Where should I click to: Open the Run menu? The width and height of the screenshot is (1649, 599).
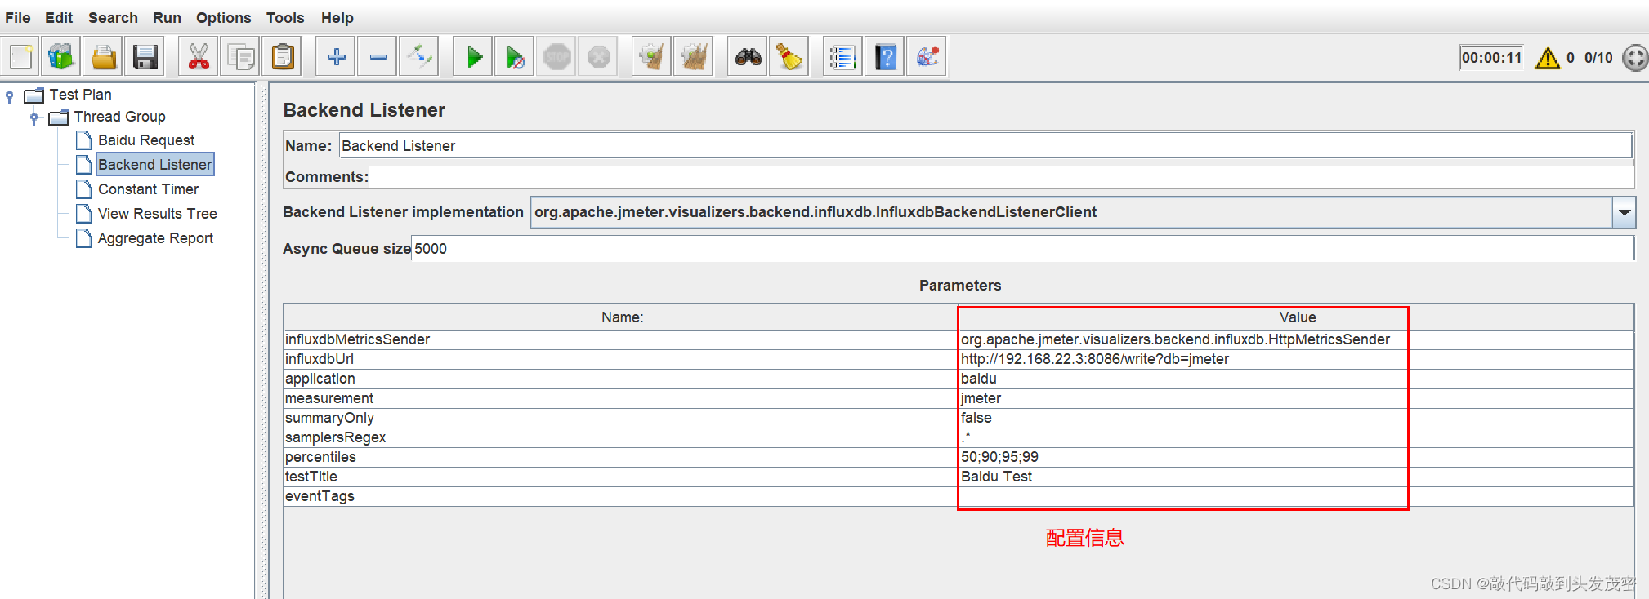[x=167, y=18]
